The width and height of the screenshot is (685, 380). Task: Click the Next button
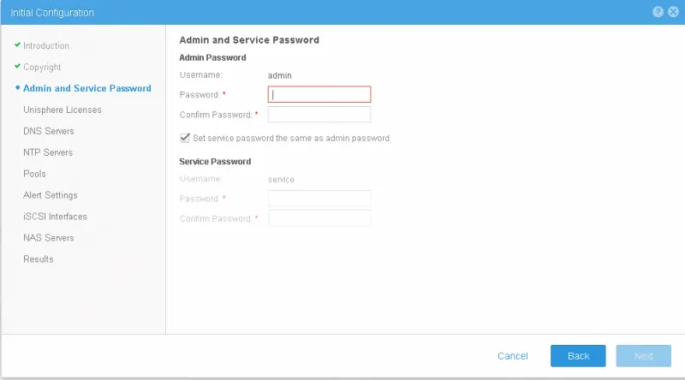tap(644, 356)
